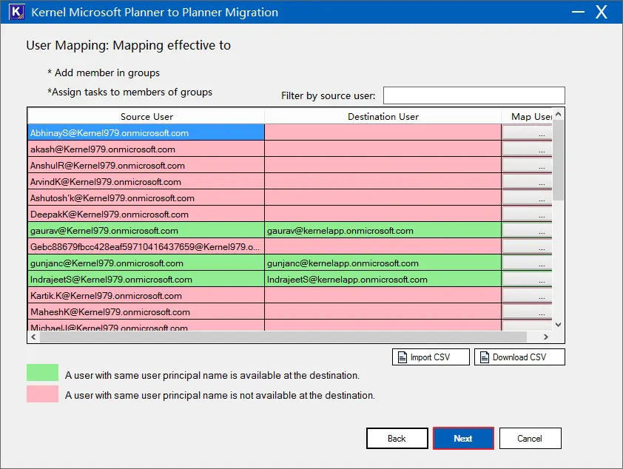The width and height of the screenshot is (623, 469).
Task: Open map user browse for AnshulR row
Action: 527,165
